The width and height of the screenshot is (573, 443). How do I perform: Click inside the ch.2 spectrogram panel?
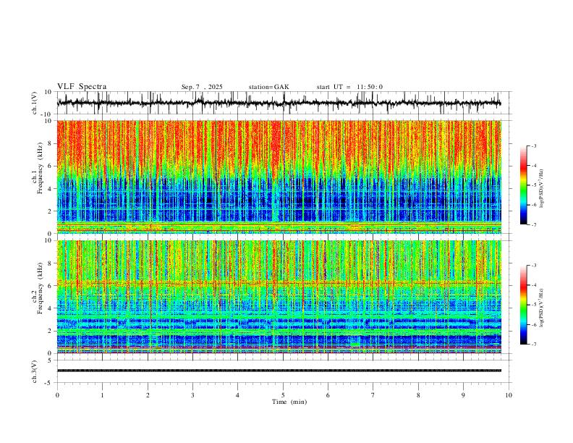pos(279,297)
